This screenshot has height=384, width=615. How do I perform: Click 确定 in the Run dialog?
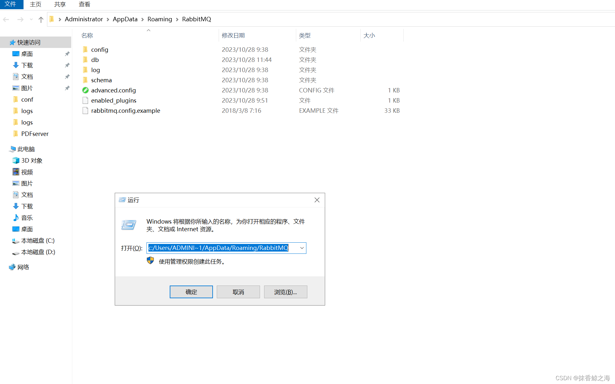191,292
